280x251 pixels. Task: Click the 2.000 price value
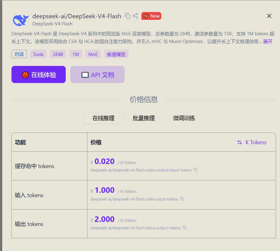point(104,219)
